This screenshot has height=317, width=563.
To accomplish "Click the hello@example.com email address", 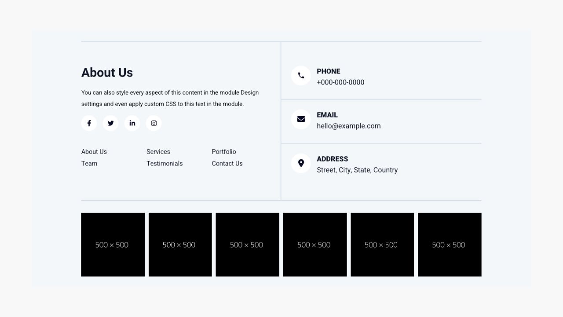I will point(349,126).
